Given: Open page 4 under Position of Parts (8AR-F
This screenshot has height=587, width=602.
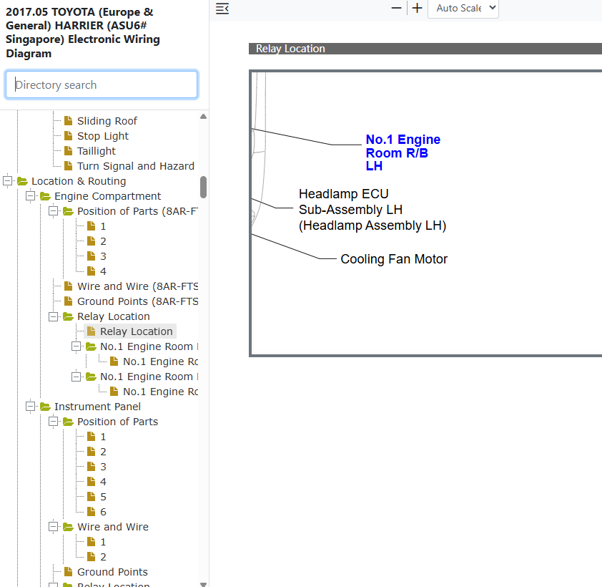Looking at the screenshot, I should pyautogui.click(x=103, y=271).
